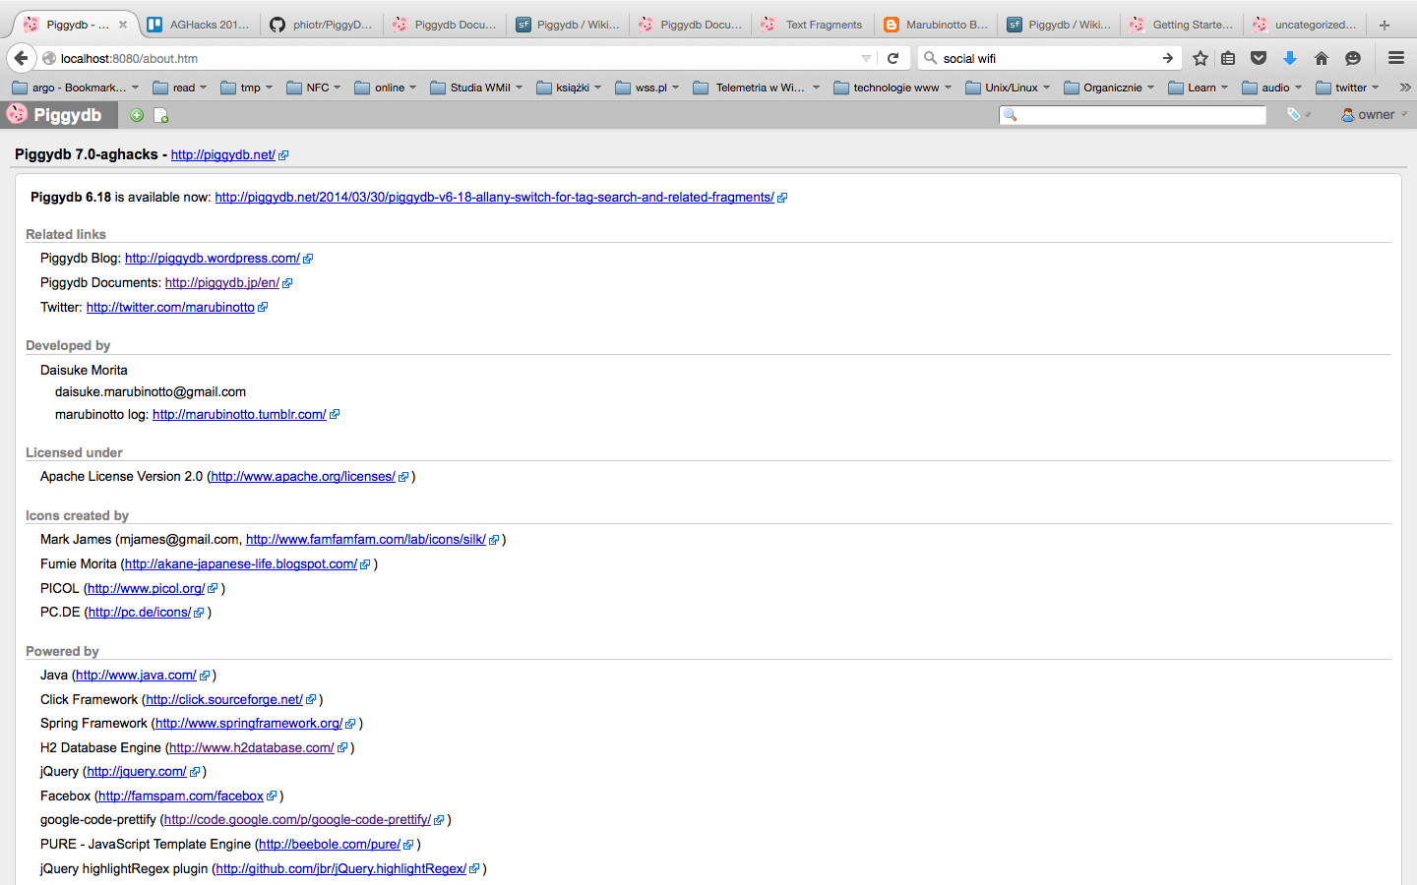Reload the page with the refresh icon
This screenshot has width=1417, height=885.
(x=893, y=58)
